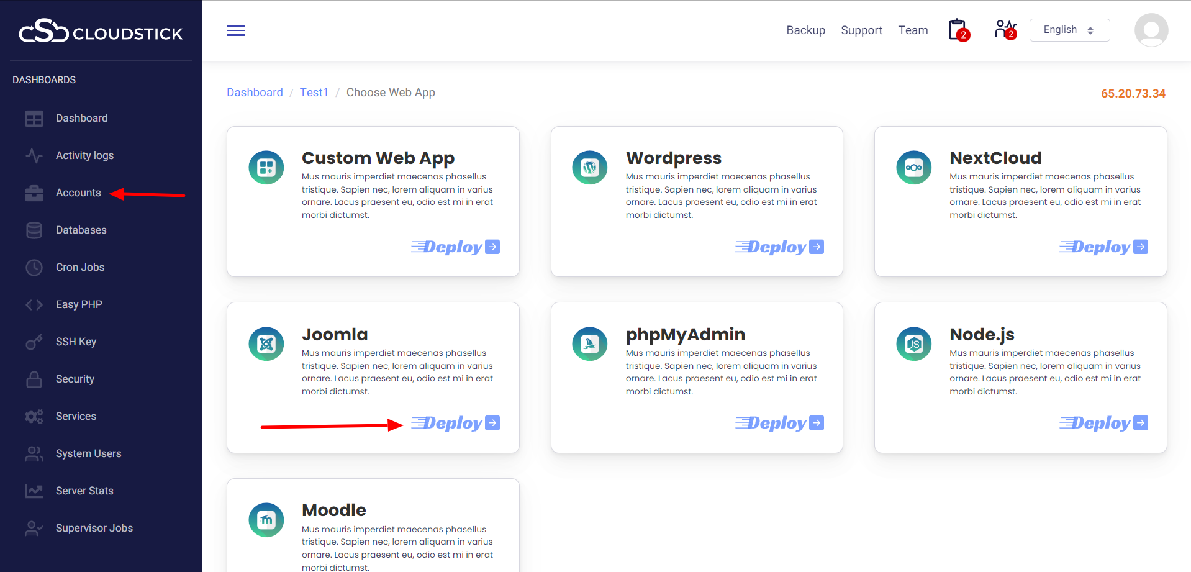This screenshot has height=572, width=1191.
Task: Click the Node.js app icon
Action: pos(913,344)
